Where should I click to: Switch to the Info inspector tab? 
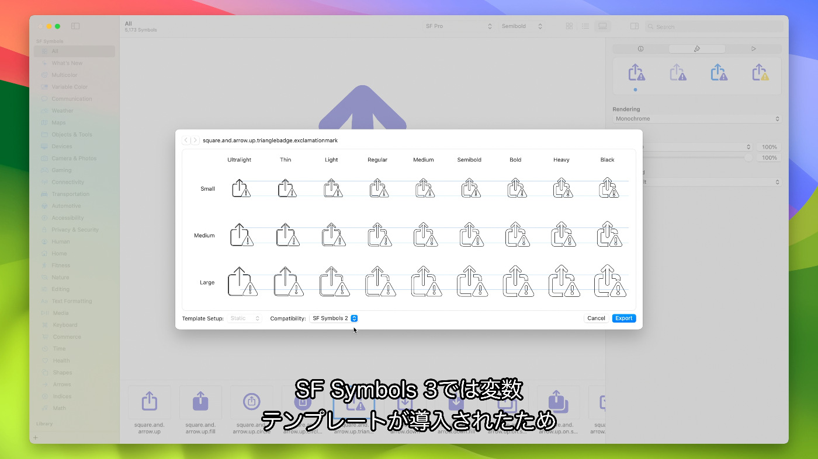640,49
